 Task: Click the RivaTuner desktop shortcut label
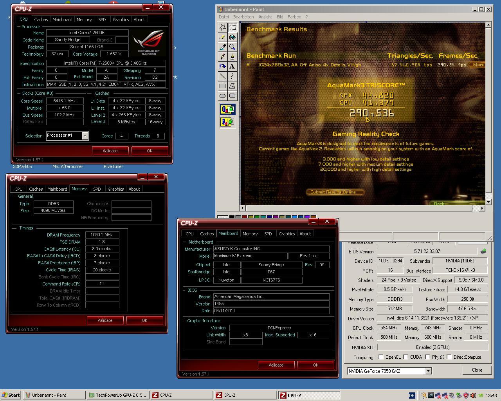pyautogui.click(x=113, y=166)
